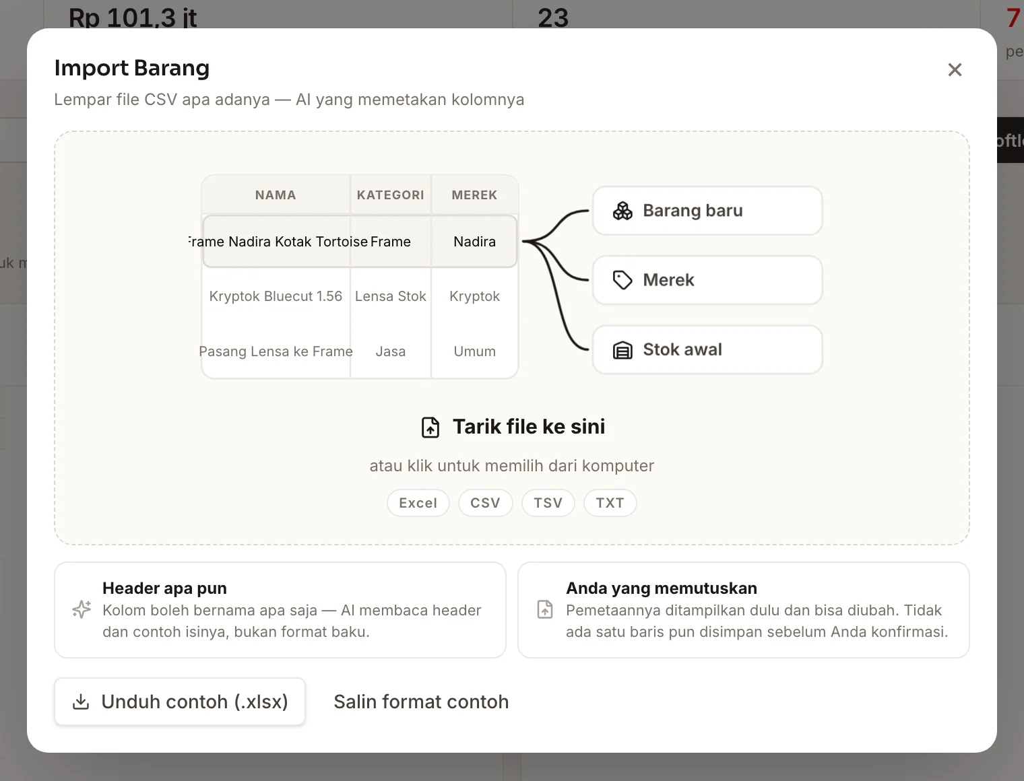The width and height of the screenshot is (1024, 781).
Task: Click the Lensa Stok category cell
Action: click(x=391, y=296)
